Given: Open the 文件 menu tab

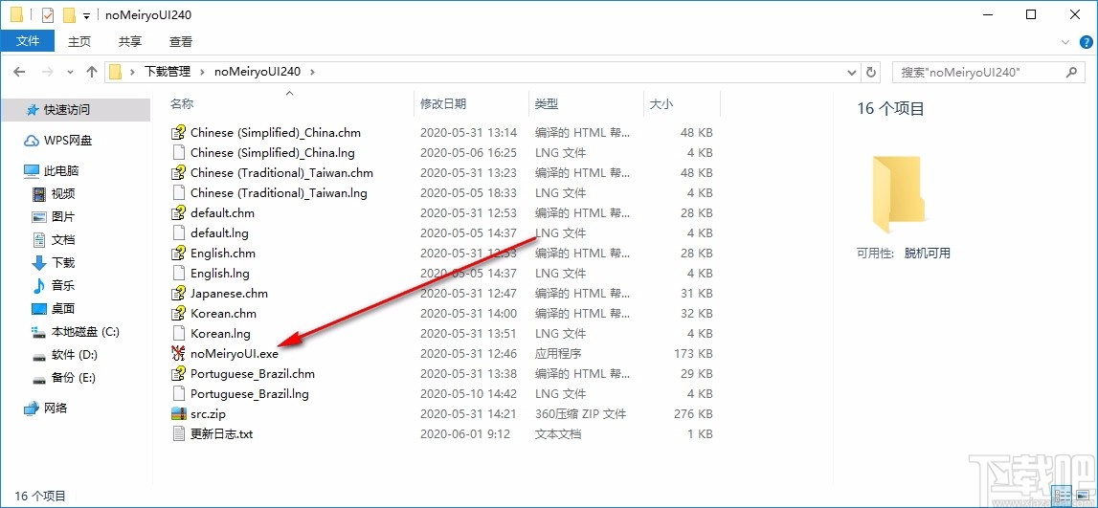Looking at the screenshot, I should tap(28, 41).
